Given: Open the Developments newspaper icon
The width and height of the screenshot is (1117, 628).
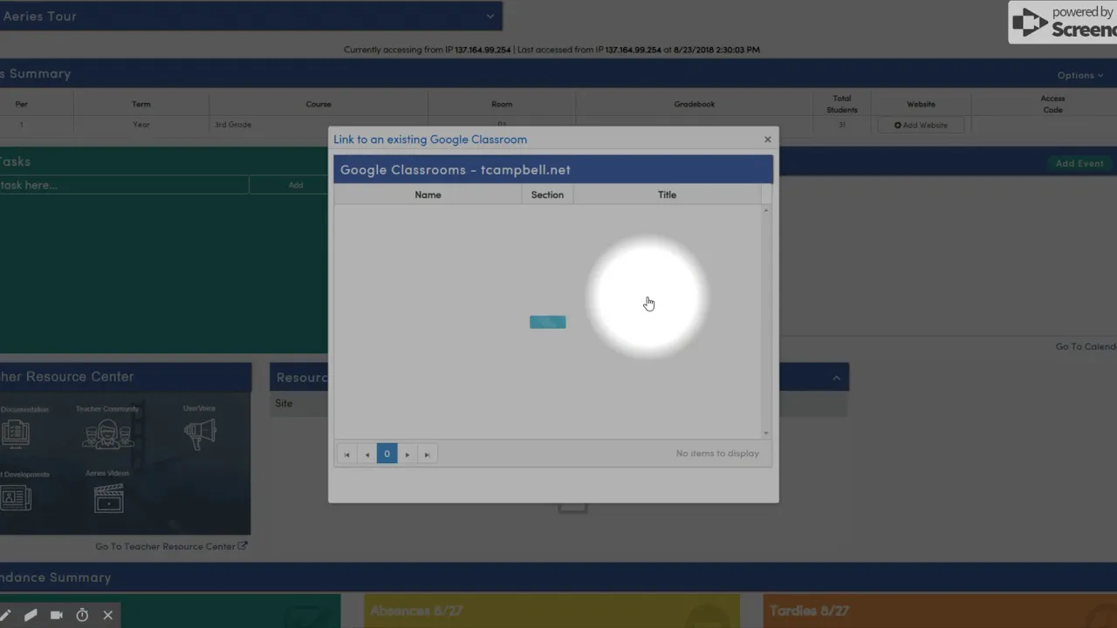Looking at the screenshot, I should point(16,498).
